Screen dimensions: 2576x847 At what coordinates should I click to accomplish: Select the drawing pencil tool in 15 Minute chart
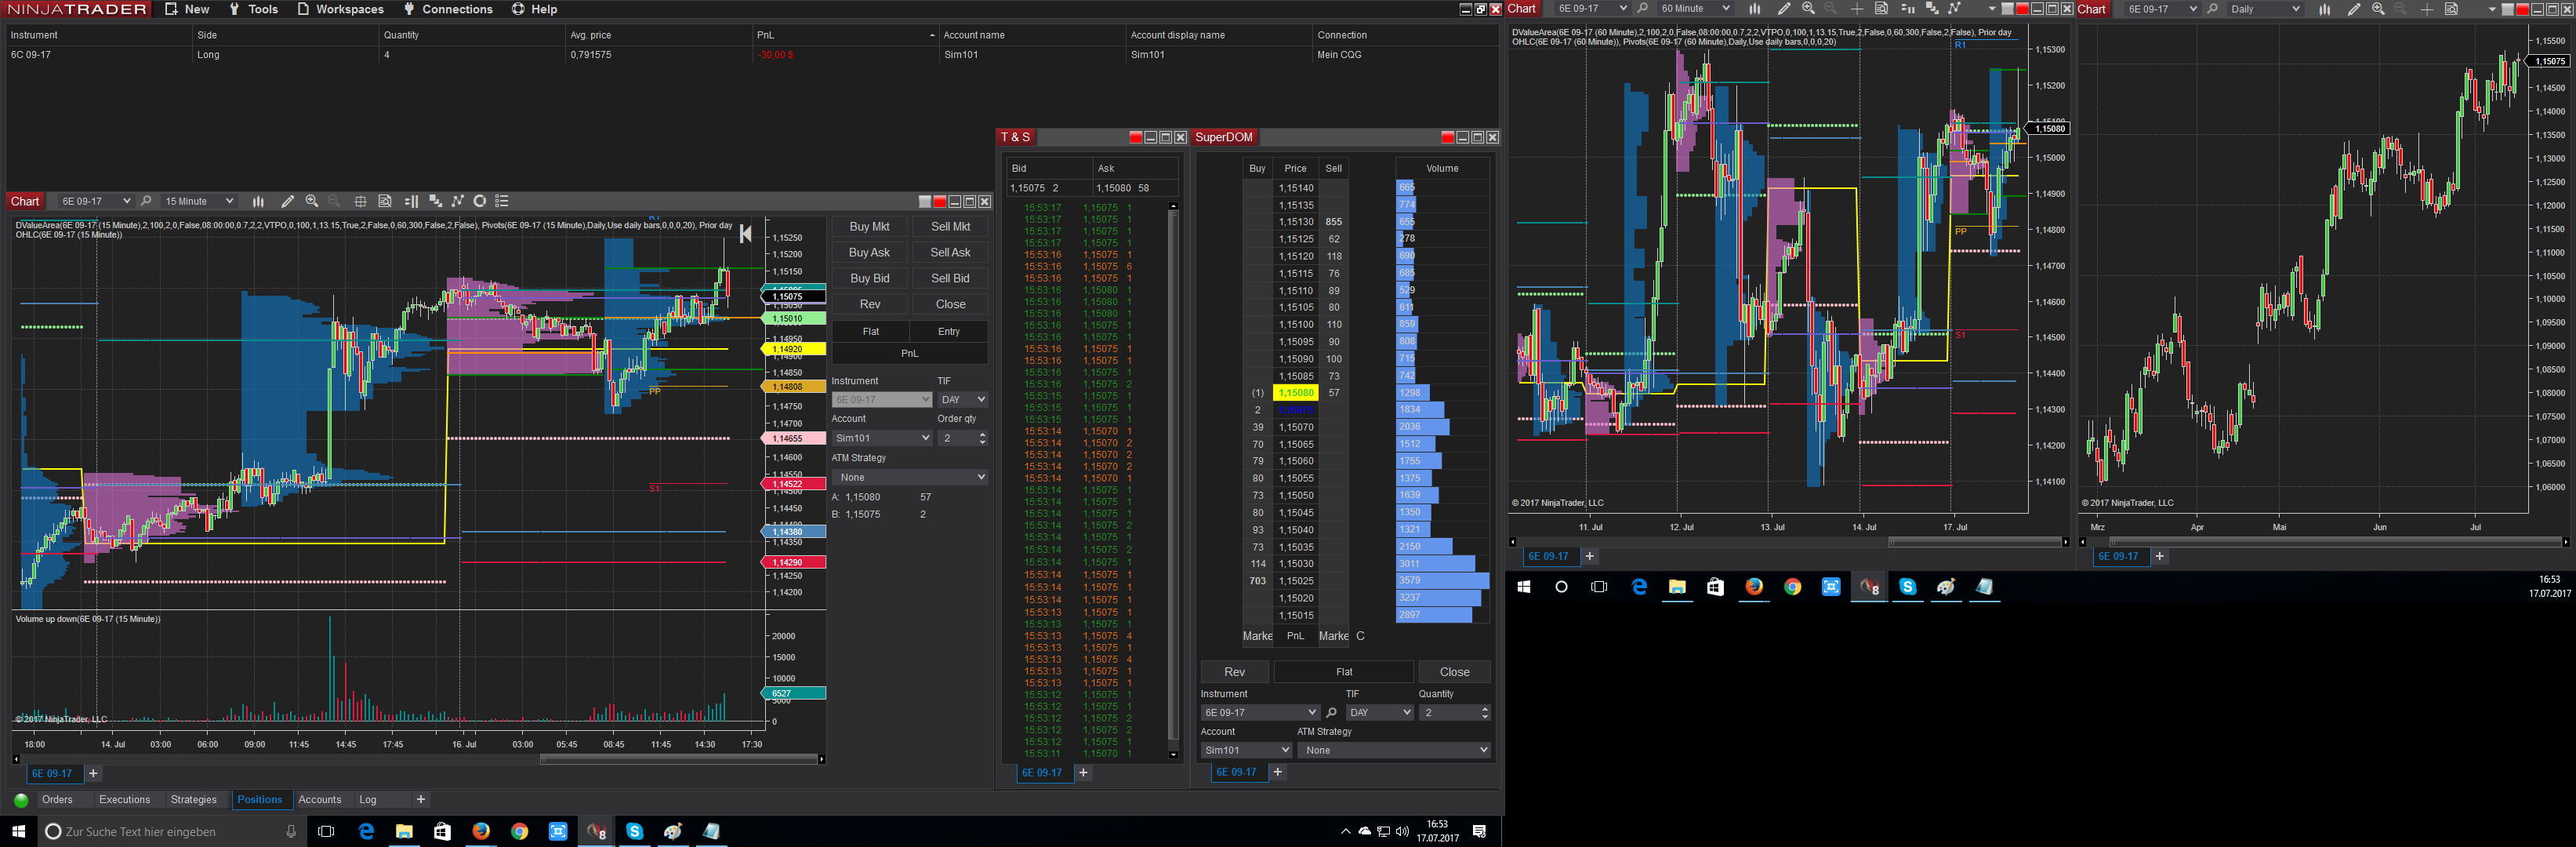coord(288,202)
